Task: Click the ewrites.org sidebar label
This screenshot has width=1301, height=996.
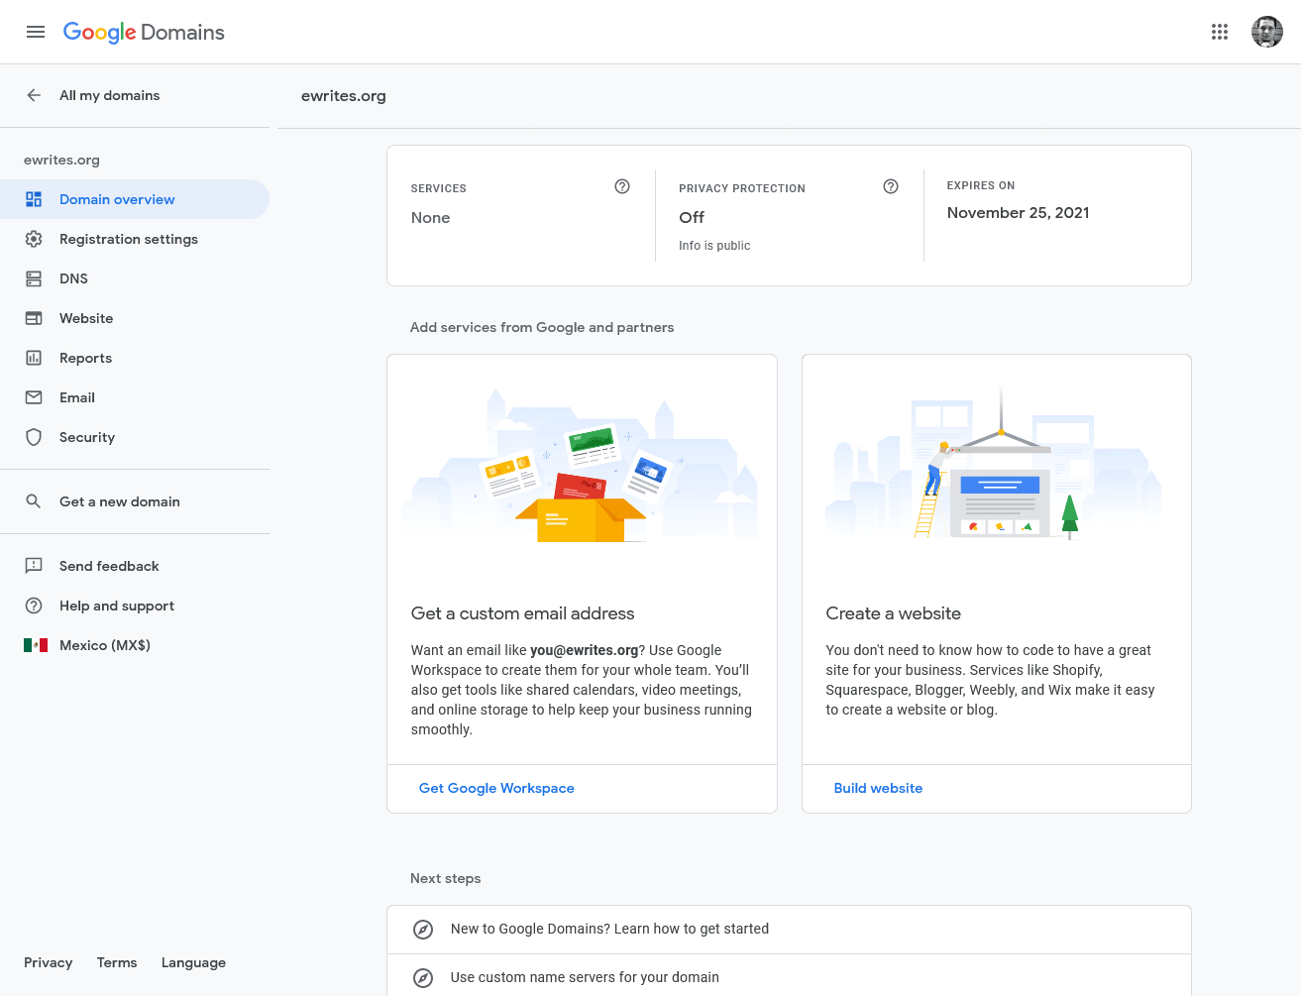Action: 61,160
